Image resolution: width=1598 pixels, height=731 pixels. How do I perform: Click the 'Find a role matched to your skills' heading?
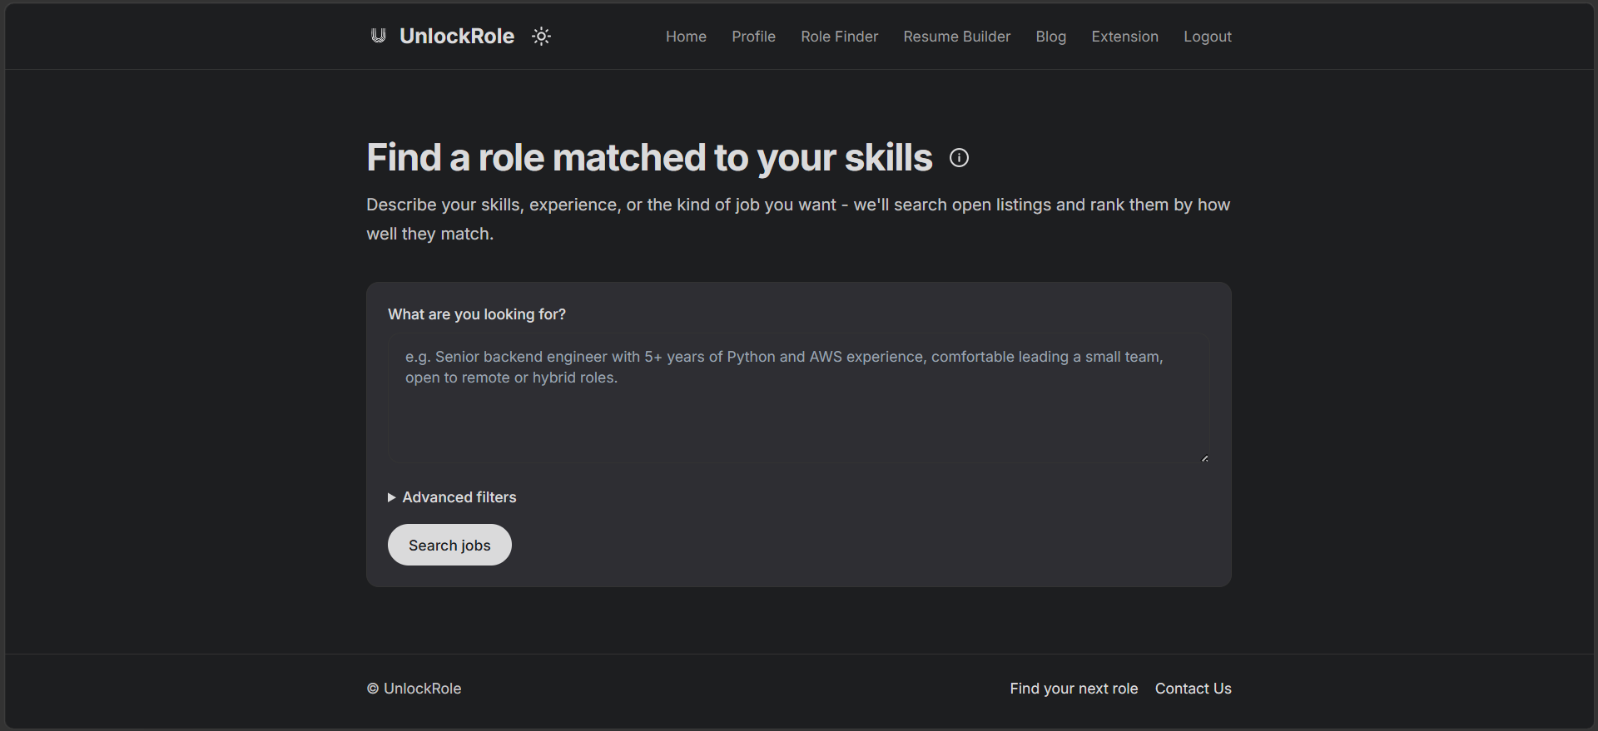click(649, 158)
